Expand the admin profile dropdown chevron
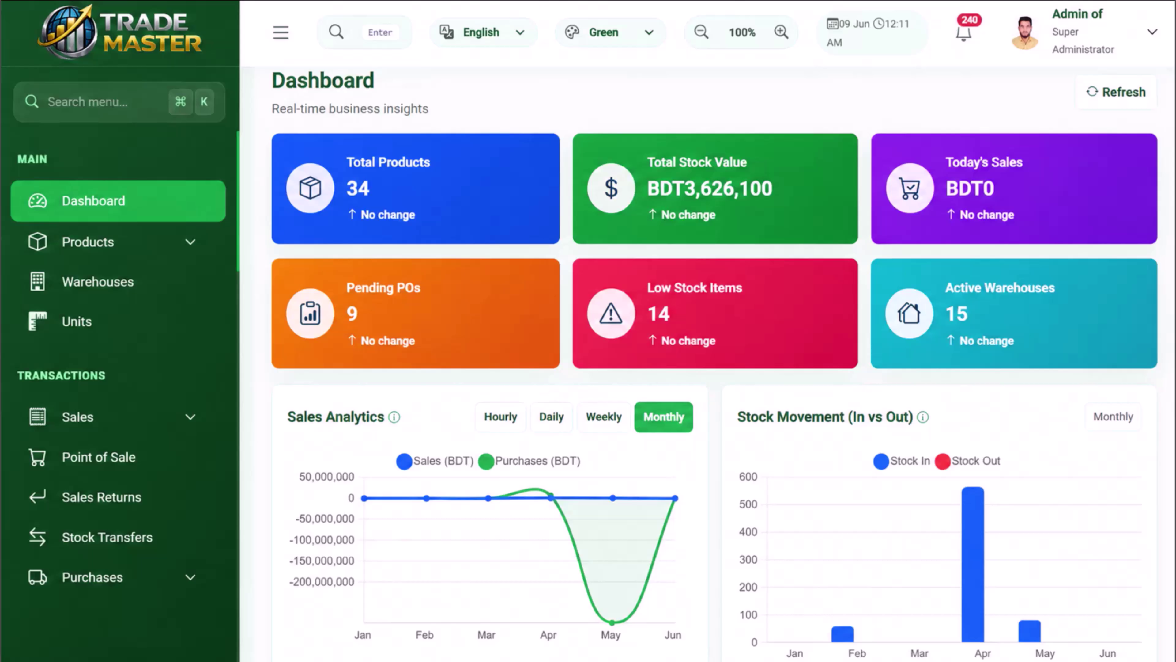Viewport: 1176px width, 662px height. coord(1152,32)
